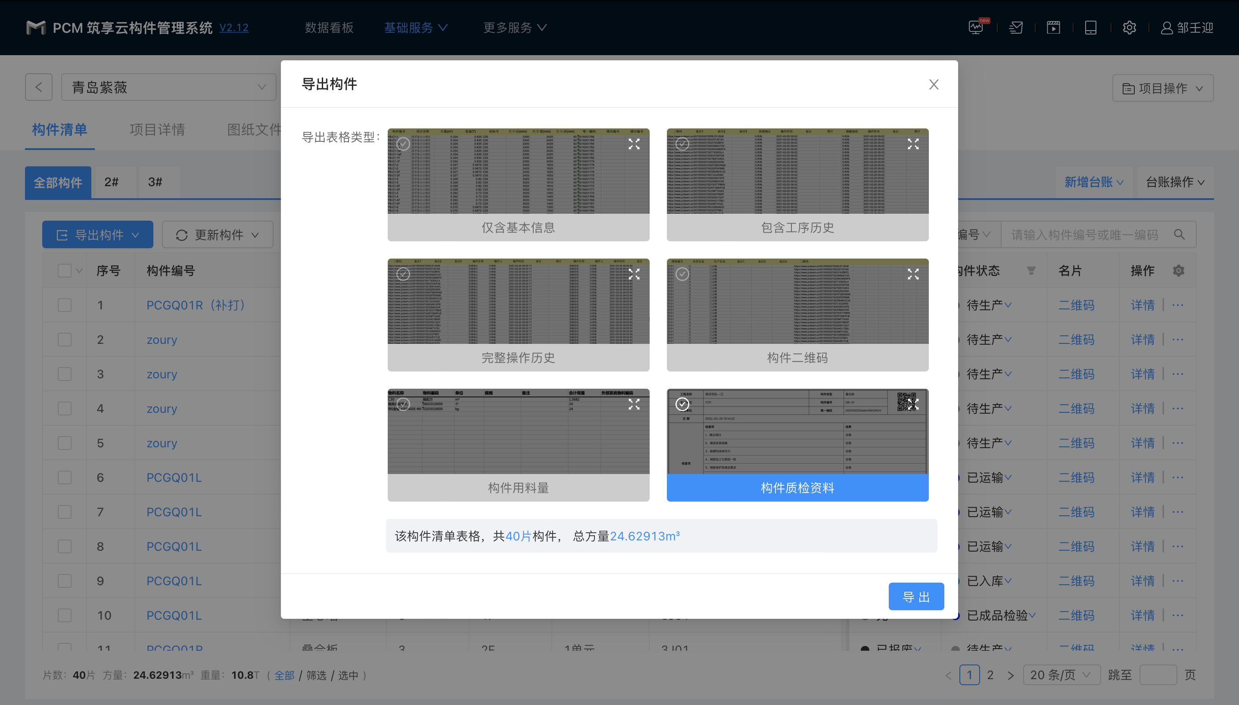Click the search magnifier icon
The width and height of the screenshot is (1239, 705).
tap(1180, 235)
